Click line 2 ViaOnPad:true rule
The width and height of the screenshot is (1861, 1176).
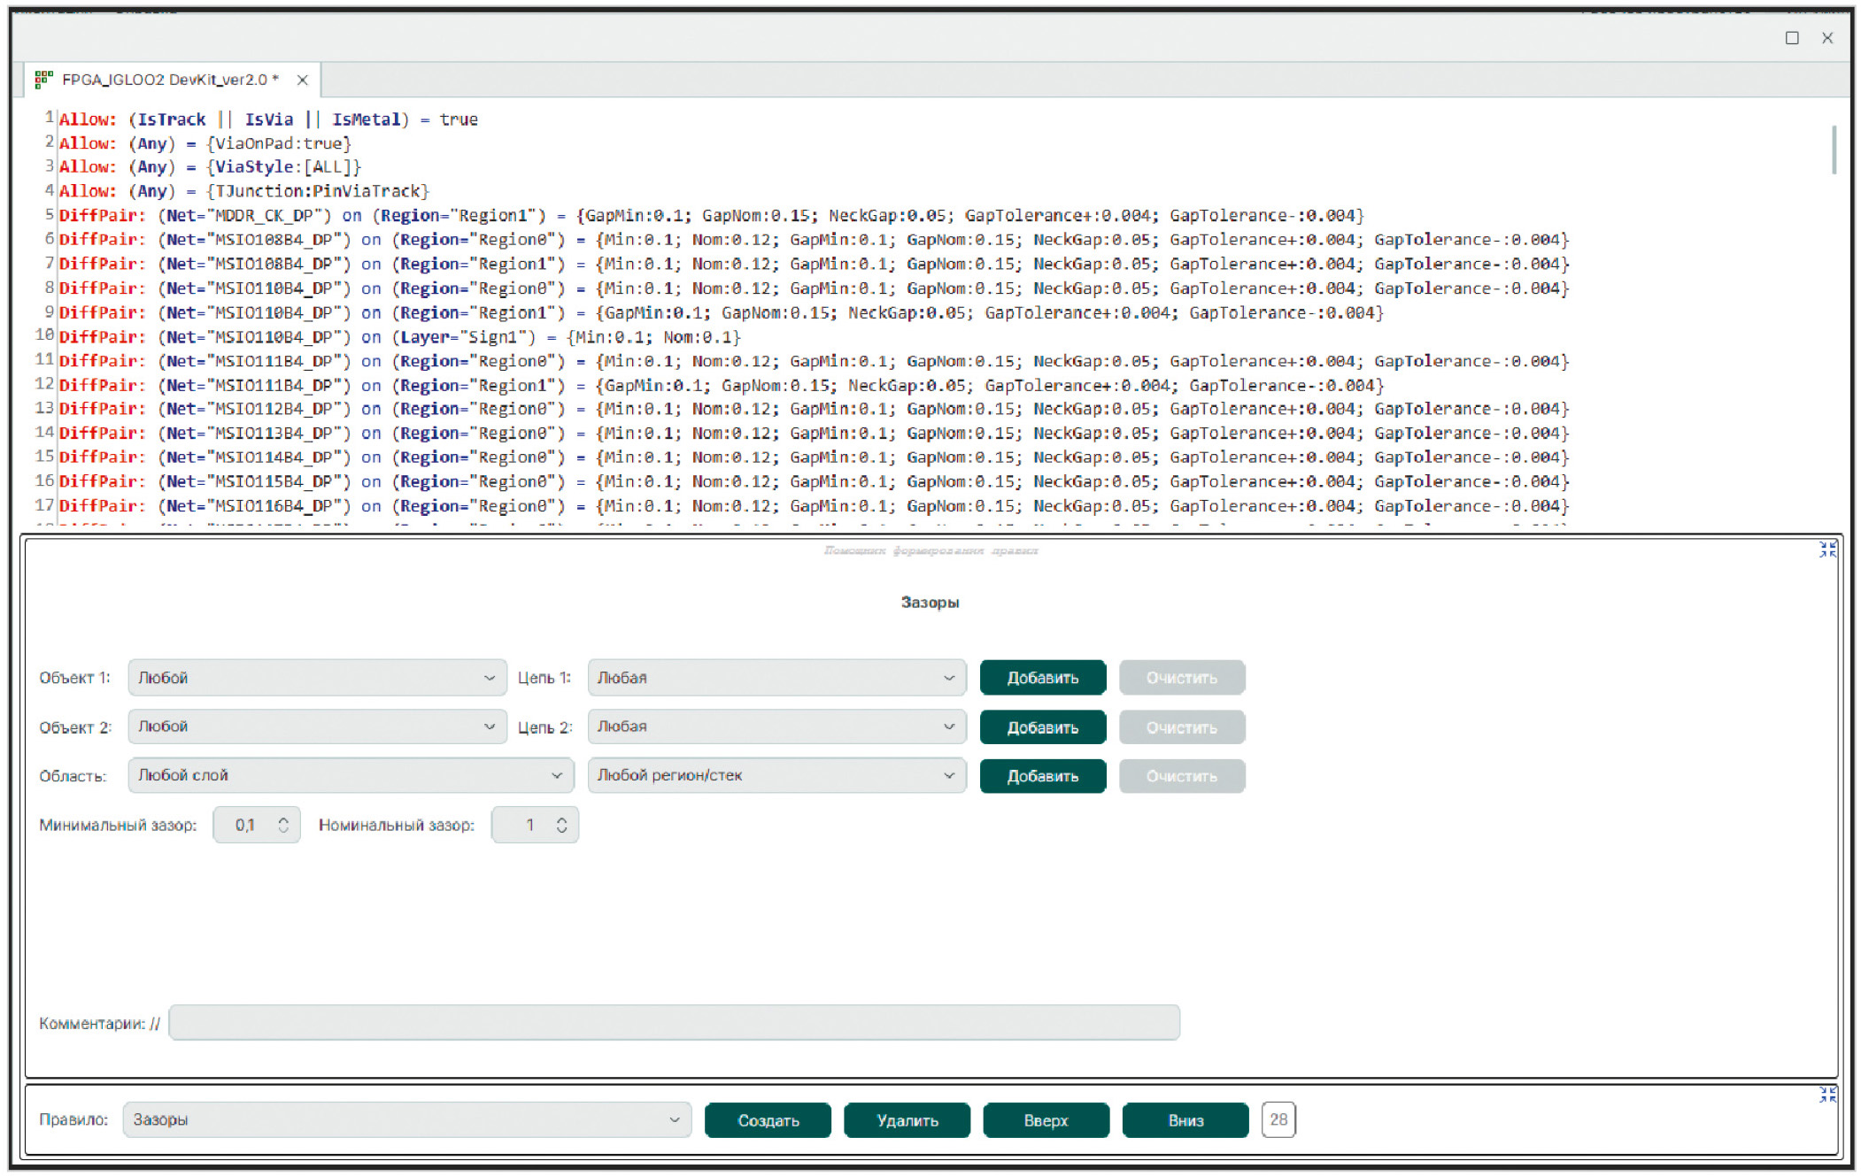coord(205,143)
